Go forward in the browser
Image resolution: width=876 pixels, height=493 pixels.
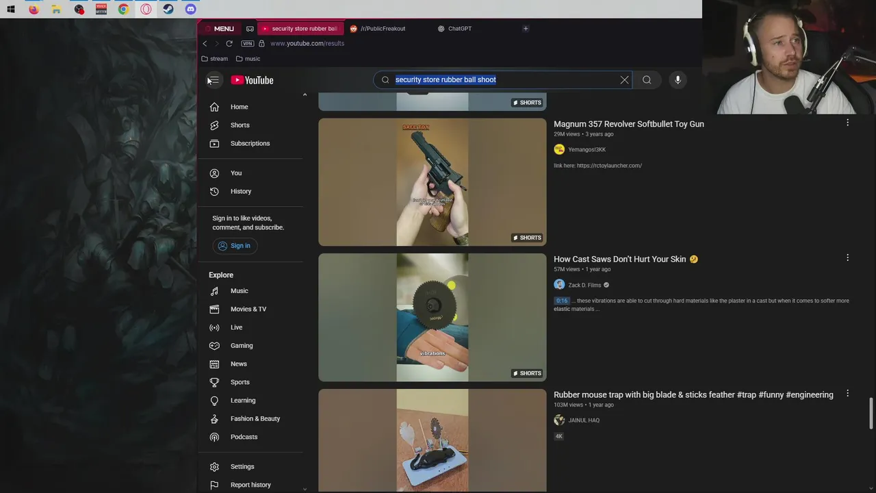pyautogui.click(x=217, y=43)
